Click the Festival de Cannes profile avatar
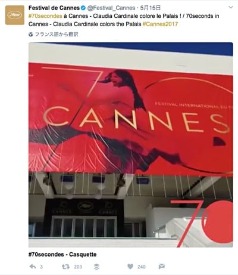The height and width of the screenshot is (275, 238). click(15, 15)
